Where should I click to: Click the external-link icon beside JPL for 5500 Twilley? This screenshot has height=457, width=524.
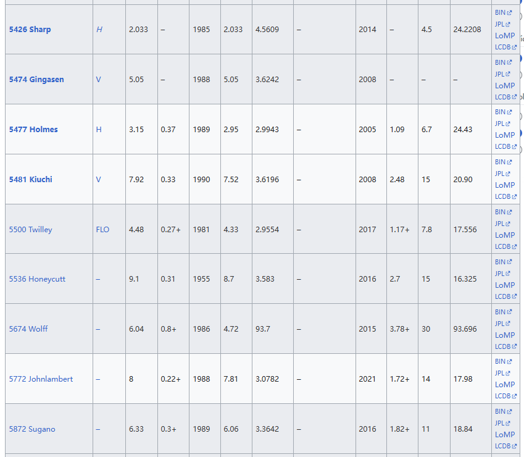coord(508,224)
